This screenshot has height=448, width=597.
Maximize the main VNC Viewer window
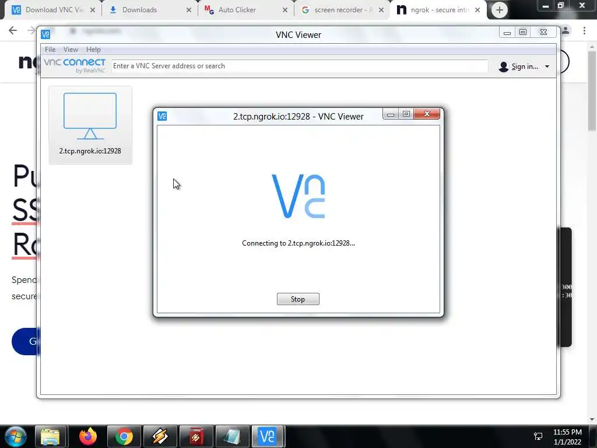(x=523, y=33)
